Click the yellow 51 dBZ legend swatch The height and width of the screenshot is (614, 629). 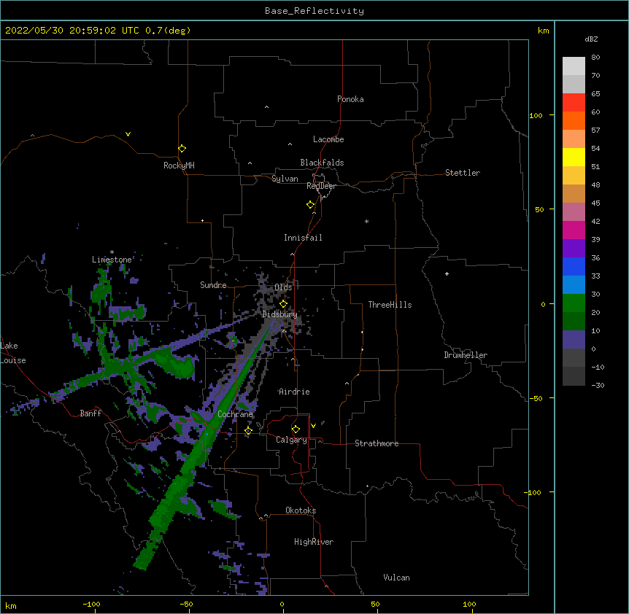pyautogui.click(x=574, y=157)
